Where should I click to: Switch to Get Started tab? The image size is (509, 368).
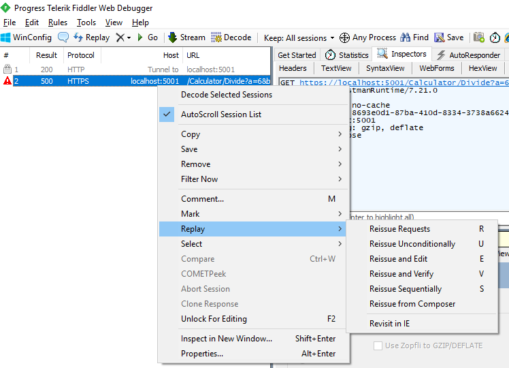pos(297,55)
